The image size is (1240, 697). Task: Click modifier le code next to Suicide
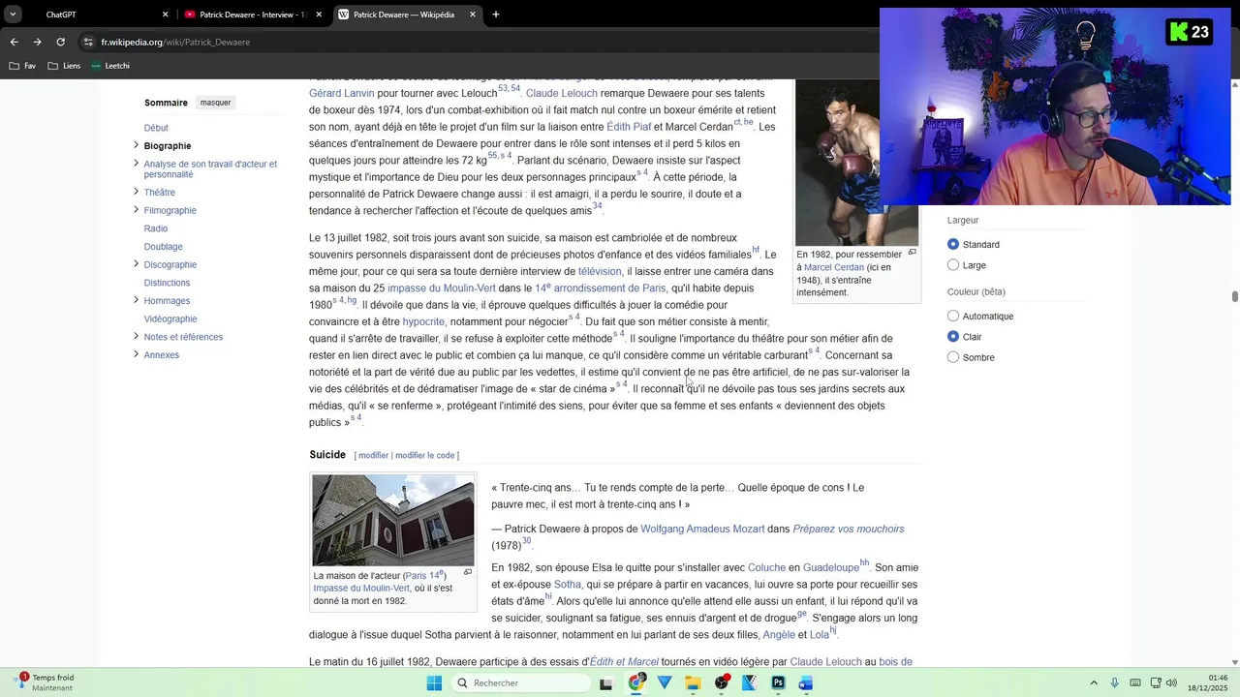pyautogui.click(x=425, y=455)
